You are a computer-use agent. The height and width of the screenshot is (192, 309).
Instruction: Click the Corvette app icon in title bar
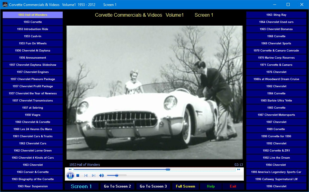(5, 4)
